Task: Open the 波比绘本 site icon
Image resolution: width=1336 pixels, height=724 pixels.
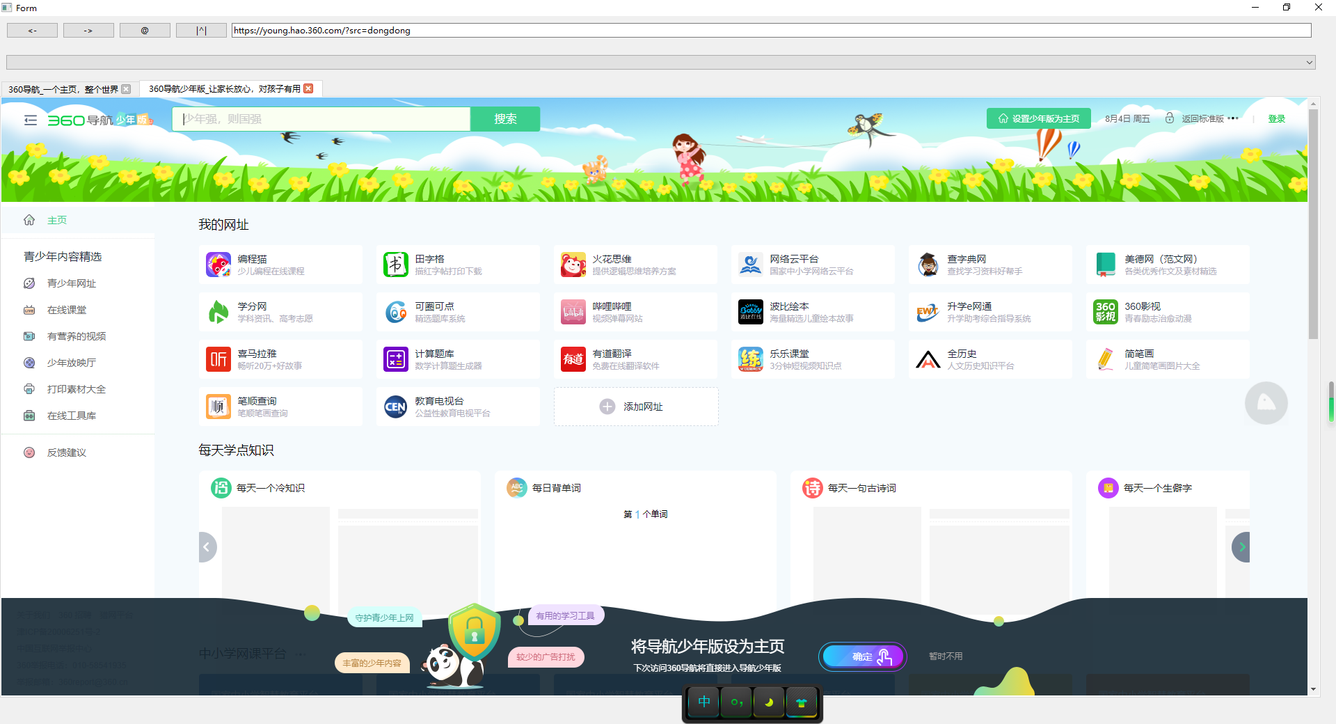Action: [x=751, y=312]
